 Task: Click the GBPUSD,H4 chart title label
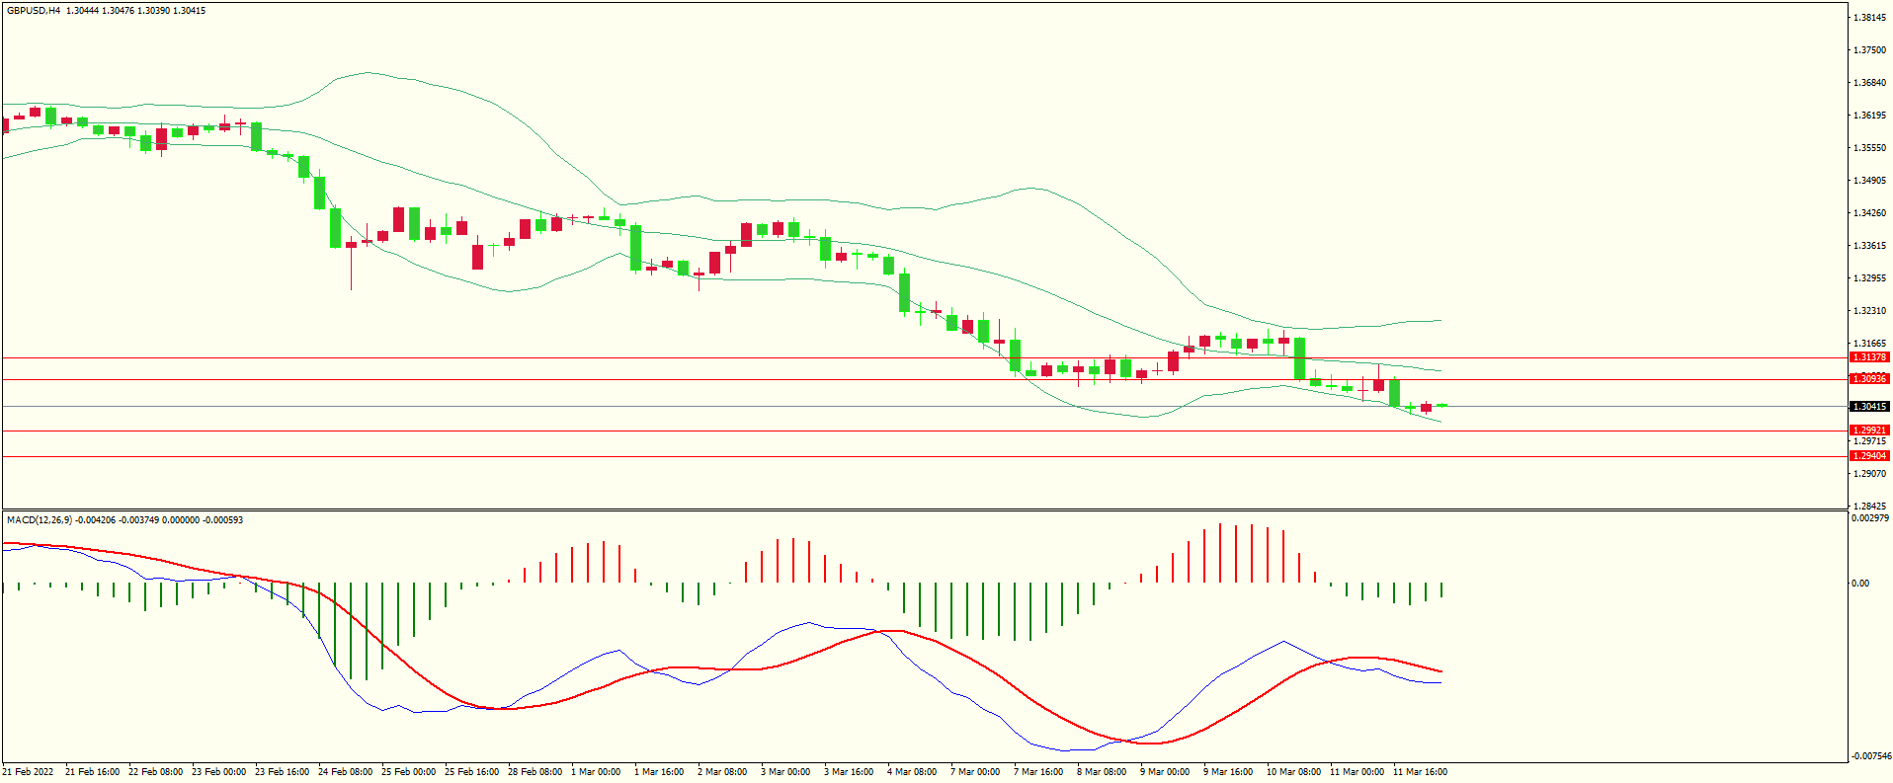click(34, 11)
